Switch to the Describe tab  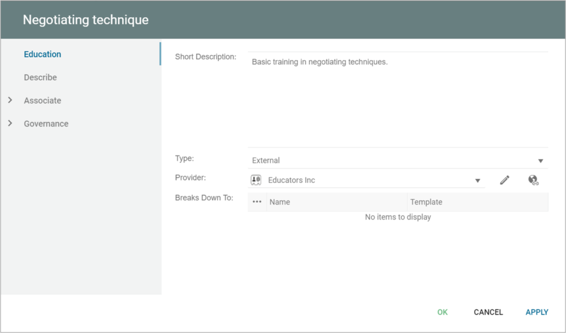pos(40,77)
